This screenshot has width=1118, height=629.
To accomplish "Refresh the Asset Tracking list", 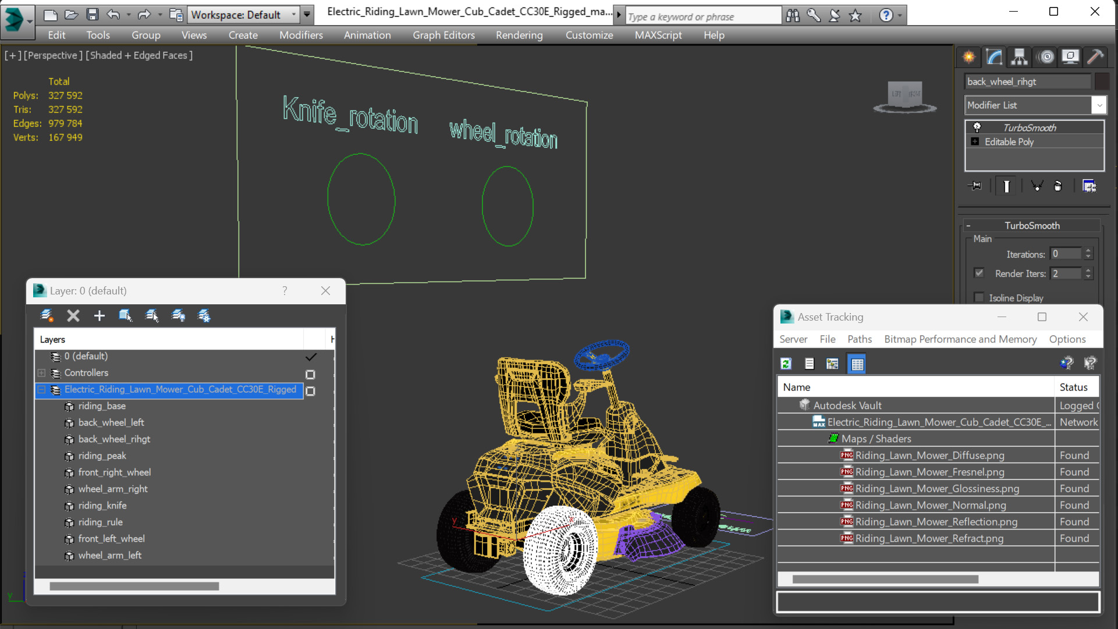I will (x=786, y=364).
